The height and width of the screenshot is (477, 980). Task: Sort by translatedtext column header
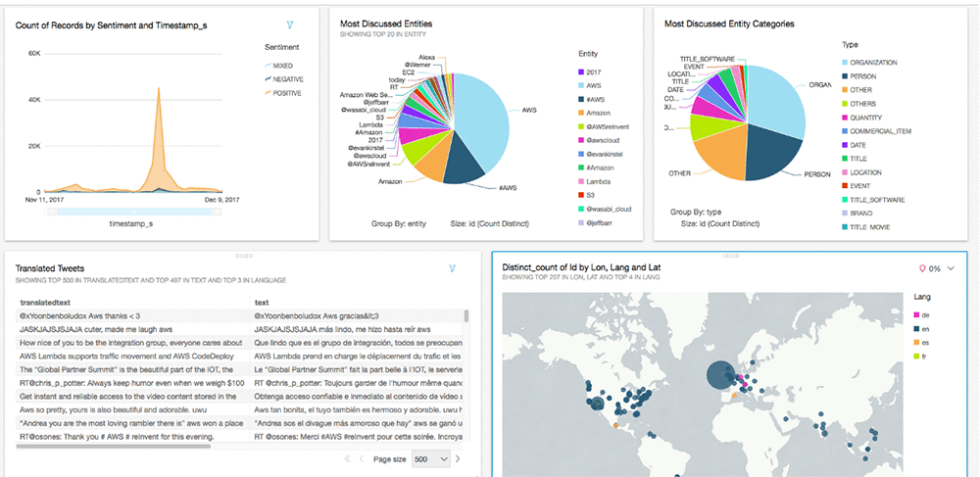[44, 303]
